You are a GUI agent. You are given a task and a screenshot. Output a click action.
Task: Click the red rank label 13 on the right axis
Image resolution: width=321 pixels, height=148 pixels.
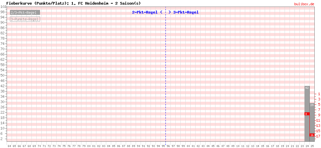319,126
